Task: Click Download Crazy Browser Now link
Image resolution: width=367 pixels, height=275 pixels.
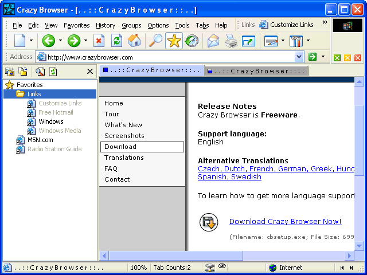Action: click(286, 221)
